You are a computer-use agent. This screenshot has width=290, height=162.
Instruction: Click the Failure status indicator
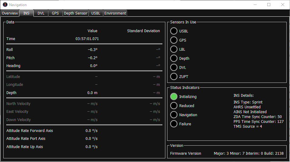(174, 124)
